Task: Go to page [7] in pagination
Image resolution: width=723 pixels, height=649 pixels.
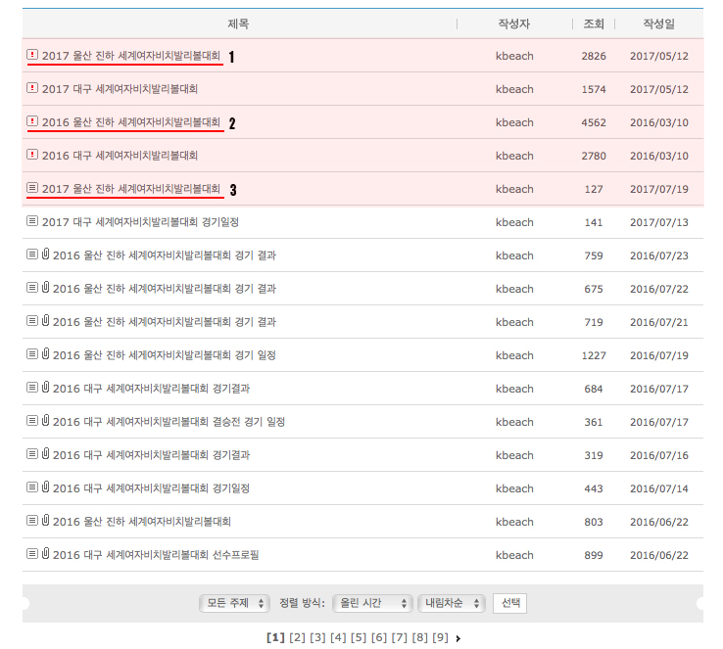Action: (x=400, y=637)
